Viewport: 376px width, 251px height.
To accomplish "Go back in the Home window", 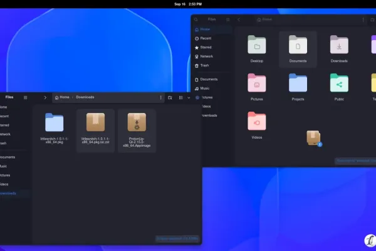I will pyautogui.click(x=239, y=19).
